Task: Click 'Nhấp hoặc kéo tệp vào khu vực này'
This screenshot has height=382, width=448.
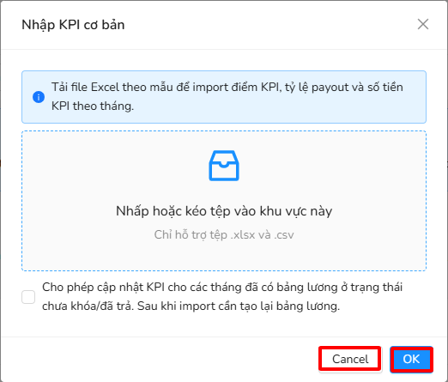Action: click(224, 211)
